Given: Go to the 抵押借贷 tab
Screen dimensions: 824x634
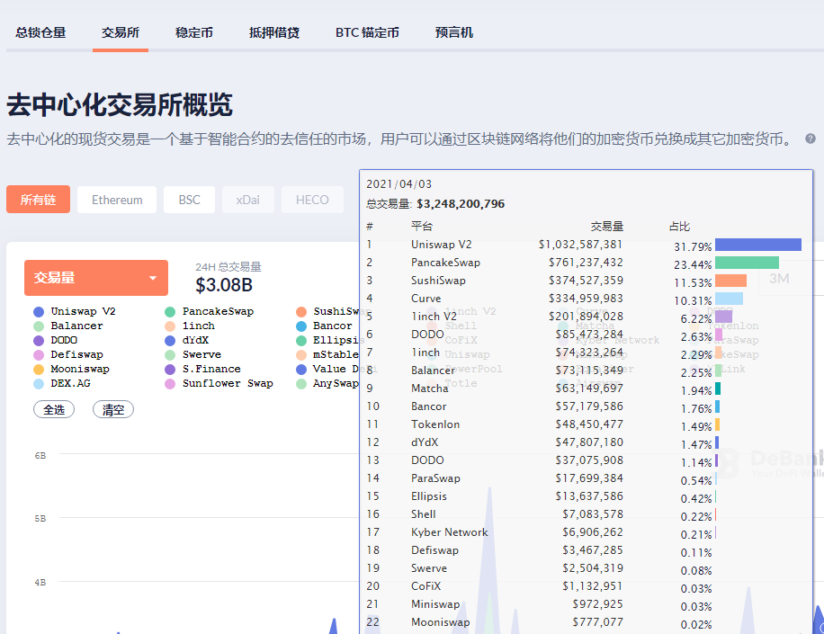Looking at the screenshot, I should (x=274, y=32).
